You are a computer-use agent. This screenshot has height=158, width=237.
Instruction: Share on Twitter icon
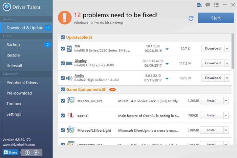point(36,152)
